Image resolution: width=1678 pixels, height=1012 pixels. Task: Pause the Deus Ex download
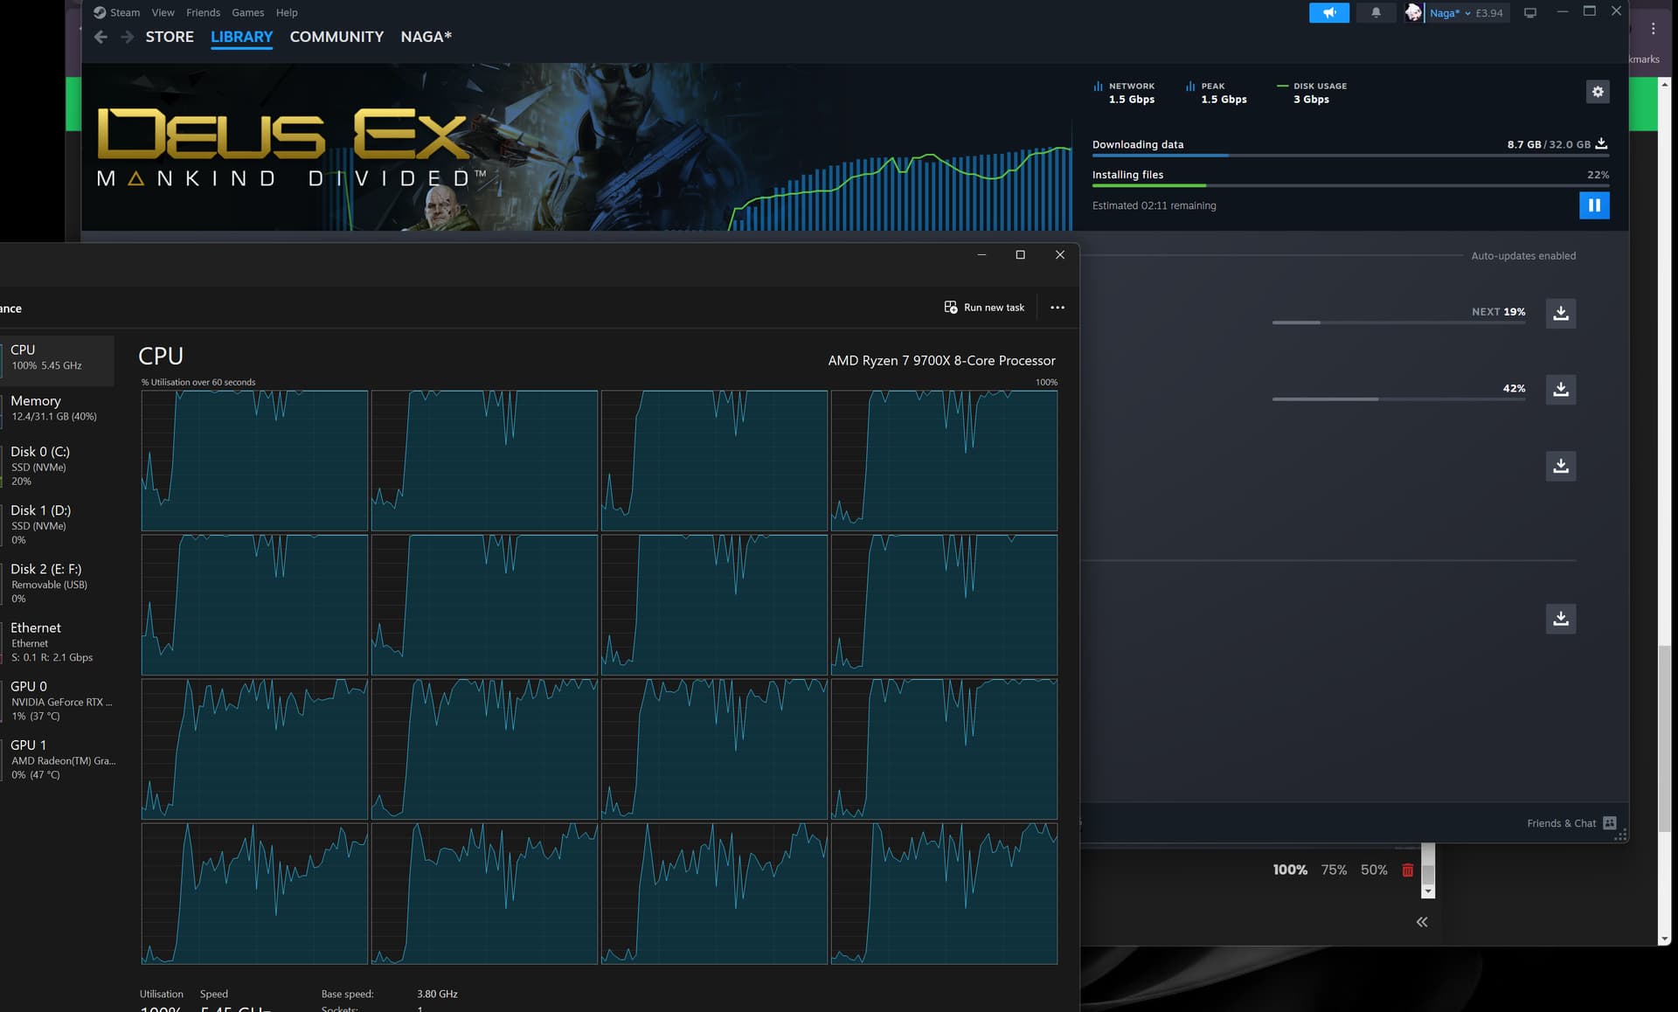click(1594, 205)
